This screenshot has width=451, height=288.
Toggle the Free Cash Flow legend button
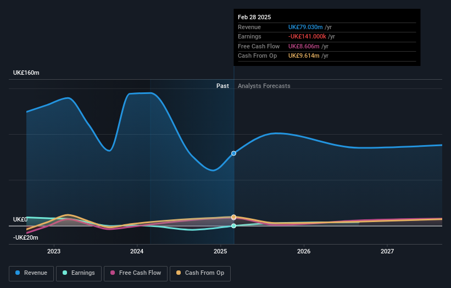point(136,273)
